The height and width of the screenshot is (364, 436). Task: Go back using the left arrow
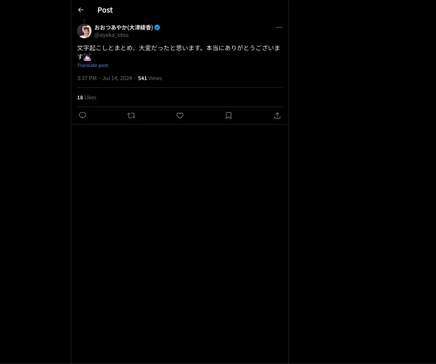coord(81,10)
